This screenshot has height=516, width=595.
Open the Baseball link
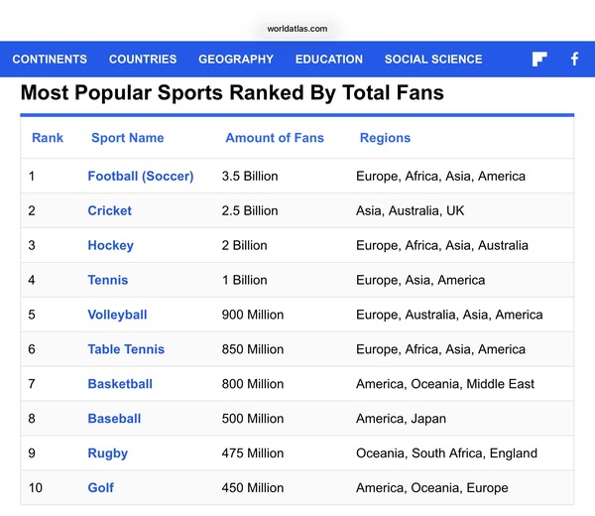pyautogui.click(x=114, y=419)
